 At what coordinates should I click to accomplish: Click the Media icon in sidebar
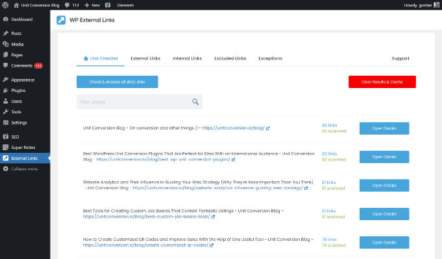coord(6,44)
